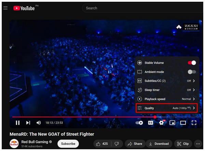This screenshot has height=151, width=205.
Task: Open Quality settings submenu
Action: click(x=166, y=108)
